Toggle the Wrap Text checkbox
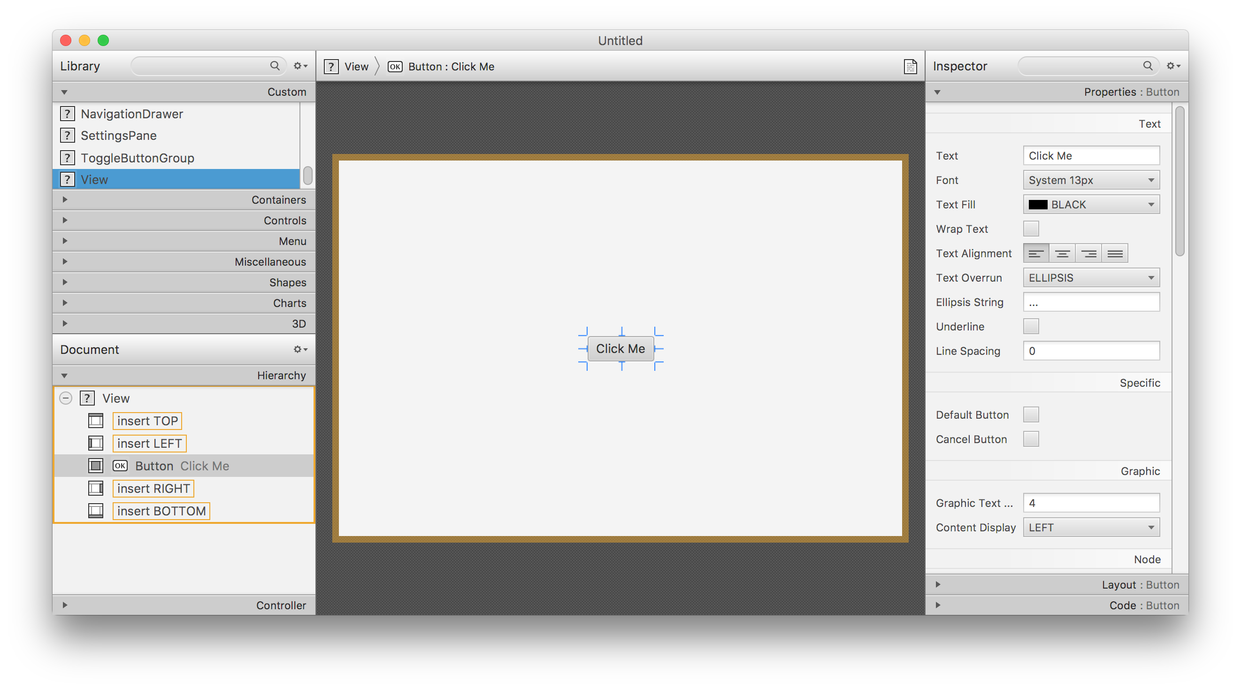This screenshot has width=1241, height=690. [x=1031, y=229]
